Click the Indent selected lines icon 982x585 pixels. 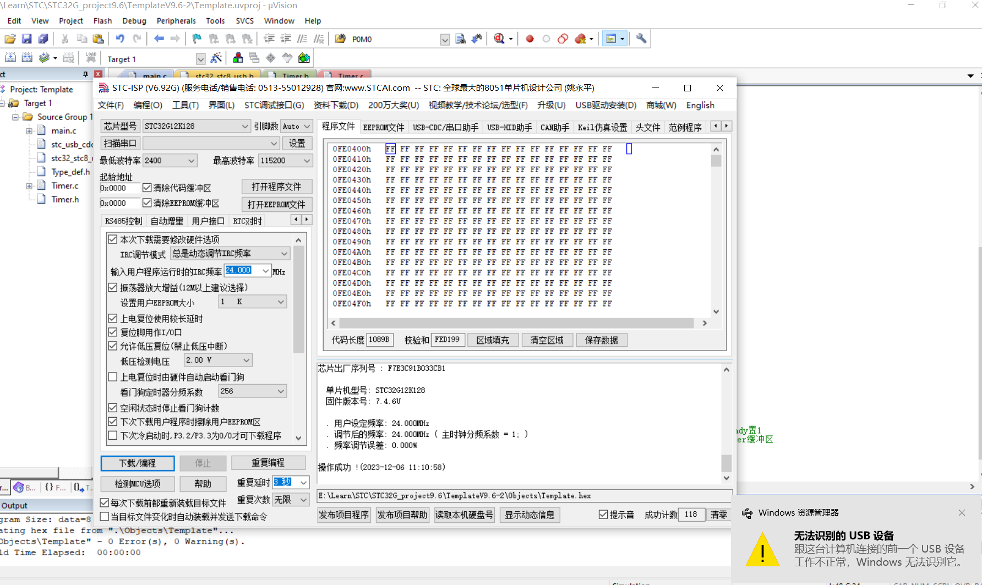tap(269, 39)
